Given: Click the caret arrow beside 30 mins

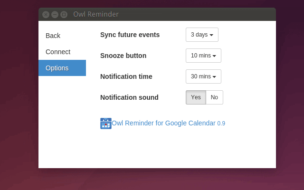Looking at the screenshot, I should [214, 77].
